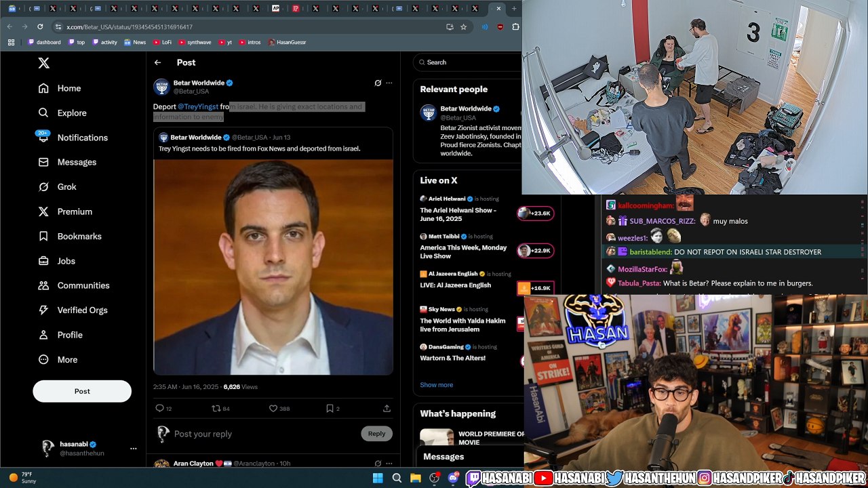Go to Home in the sidebar

tap(60, 88)
